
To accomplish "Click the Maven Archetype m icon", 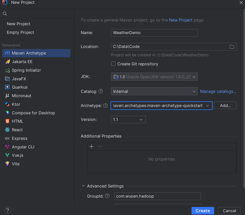I will point(7,53).
